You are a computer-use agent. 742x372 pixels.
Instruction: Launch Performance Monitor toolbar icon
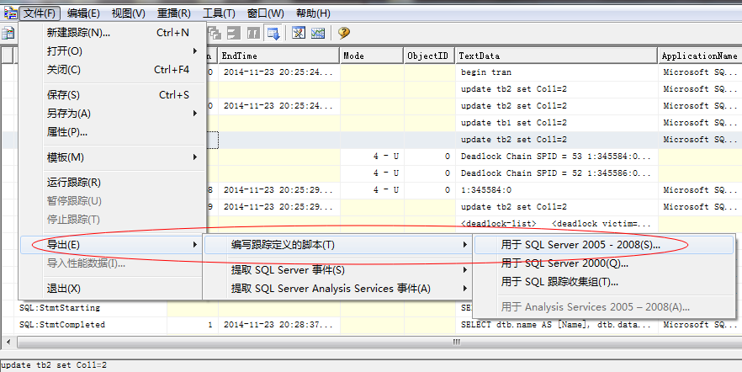(x=318, y=33)
